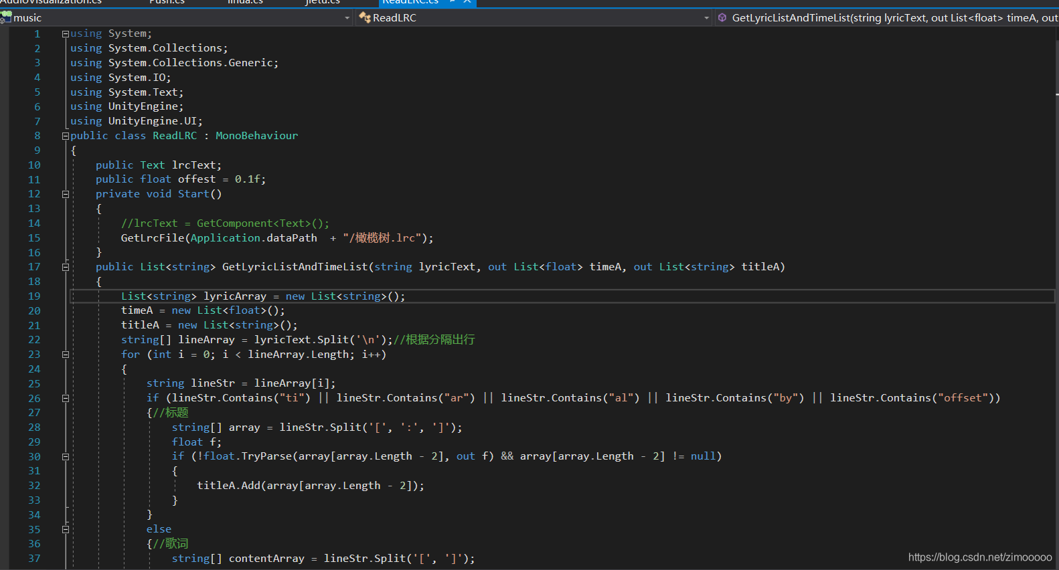Click the "ti" string on line 26

click(x=292, y=398)
